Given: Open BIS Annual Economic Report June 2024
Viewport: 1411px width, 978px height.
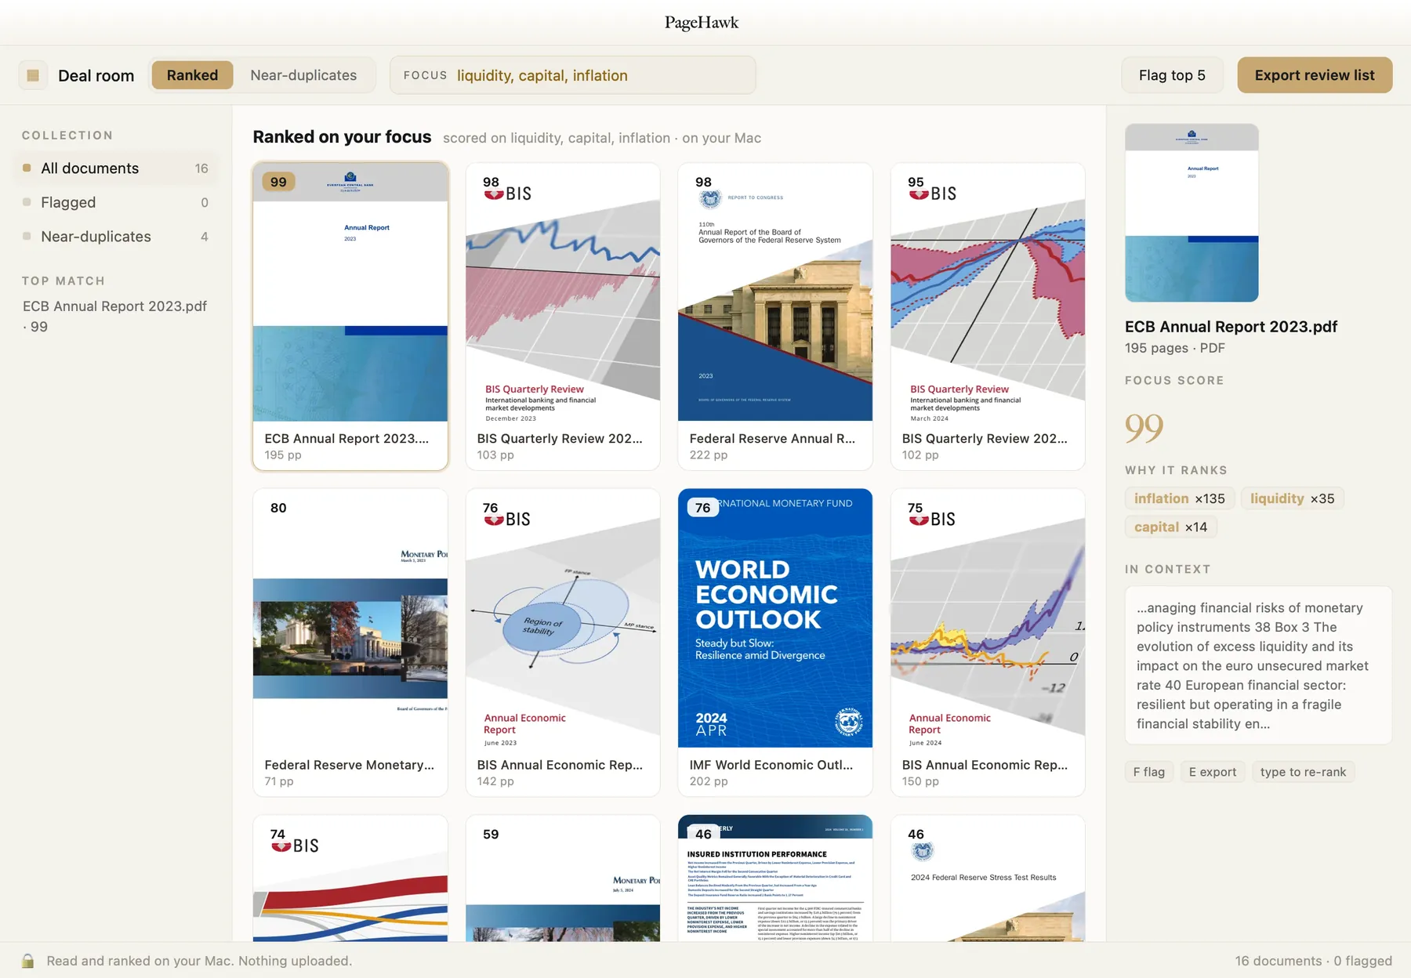Looking at the screenshot, I should 988,643.
